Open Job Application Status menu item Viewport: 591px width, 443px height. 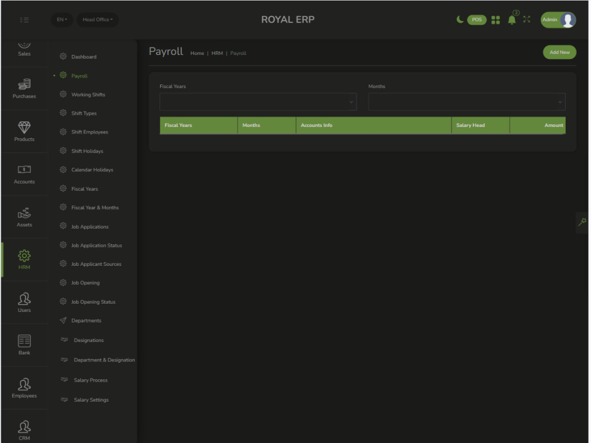point(97,246)
